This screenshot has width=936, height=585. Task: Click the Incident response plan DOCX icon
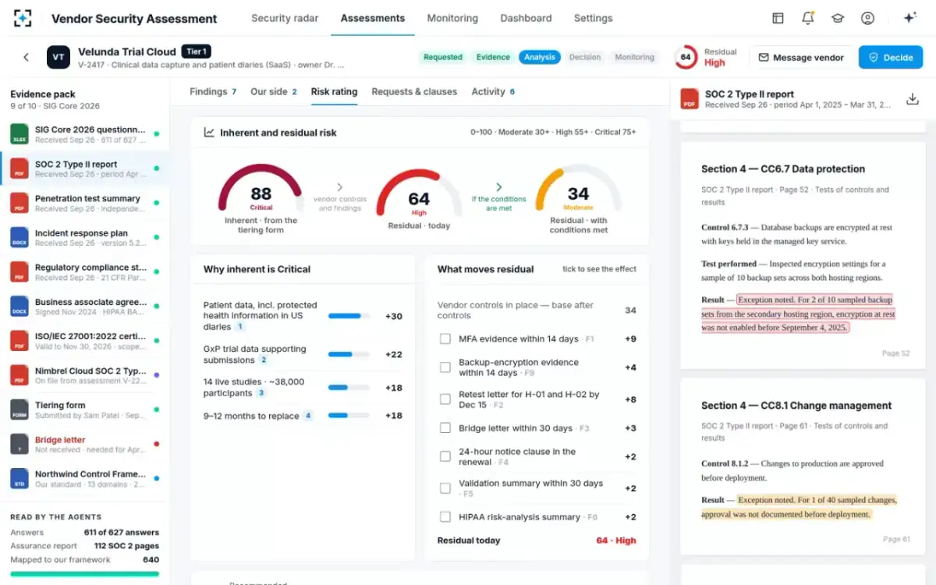point(19,237)
